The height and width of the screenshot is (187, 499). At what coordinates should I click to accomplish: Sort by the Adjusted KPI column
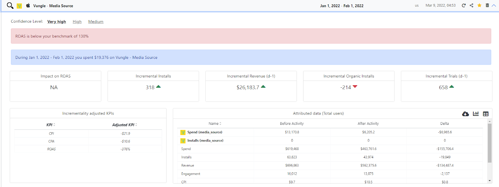tap(125, 125)
